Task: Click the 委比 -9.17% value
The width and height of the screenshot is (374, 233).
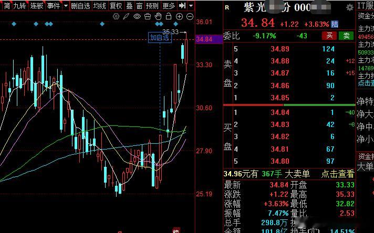Action: click(264, 36)
